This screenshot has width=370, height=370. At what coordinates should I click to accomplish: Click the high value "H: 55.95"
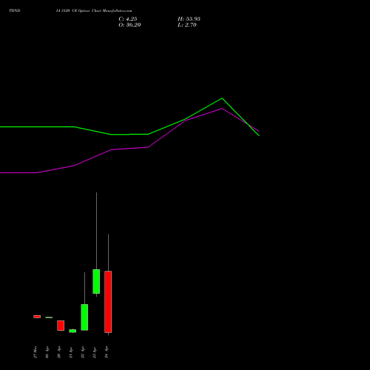[x=189, y=19]
